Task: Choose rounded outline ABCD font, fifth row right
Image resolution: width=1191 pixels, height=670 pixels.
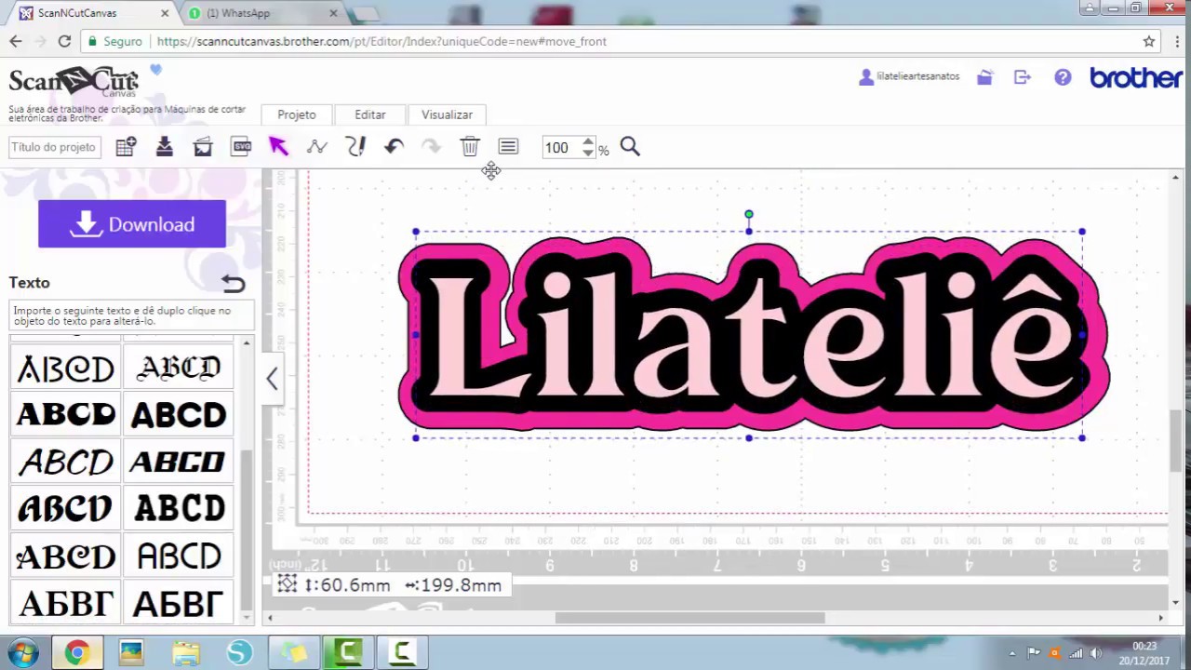Action: (179, 556)
